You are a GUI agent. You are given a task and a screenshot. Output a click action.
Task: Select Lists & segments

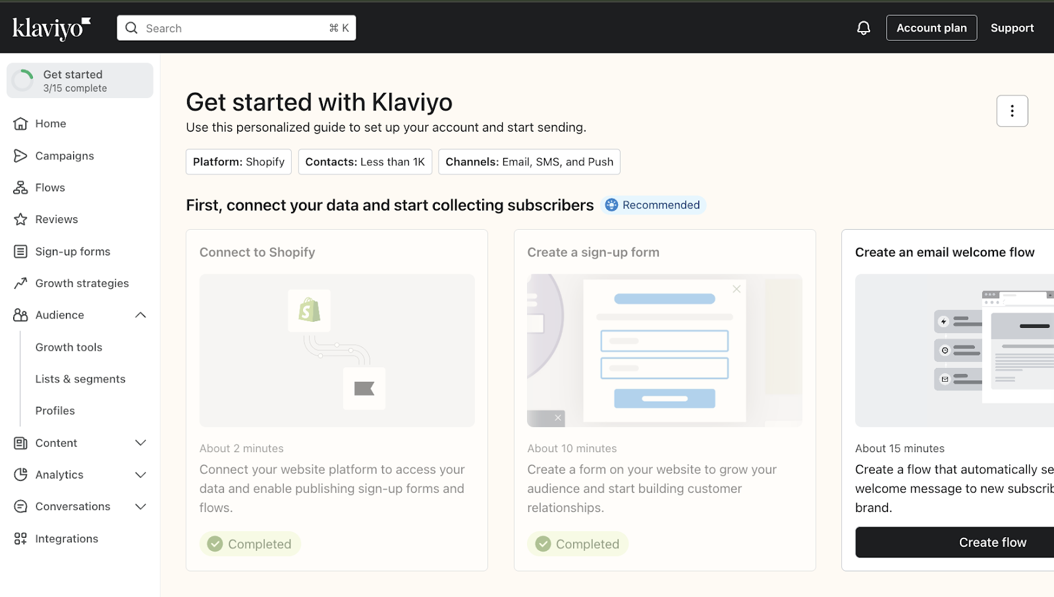80,379
